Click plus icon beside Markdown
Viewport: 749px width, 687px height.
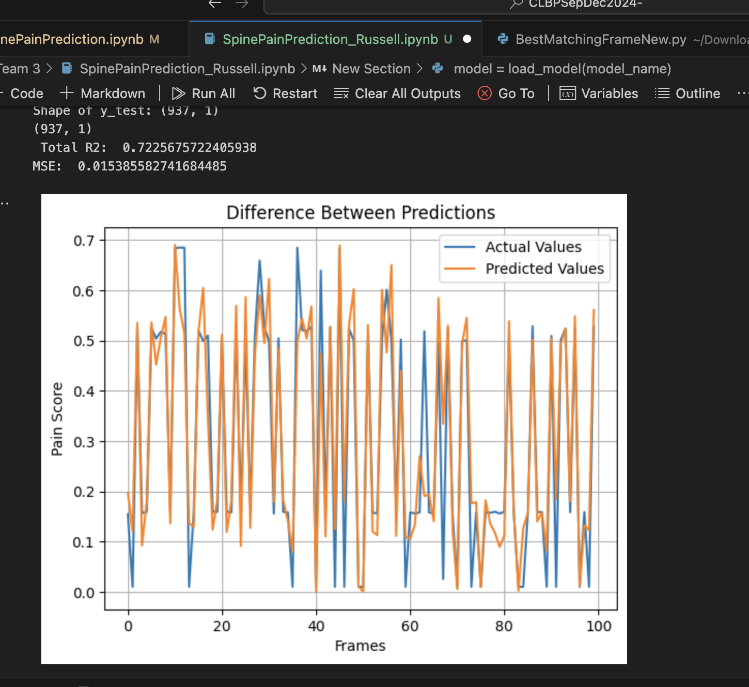click(x=66, y=93)
